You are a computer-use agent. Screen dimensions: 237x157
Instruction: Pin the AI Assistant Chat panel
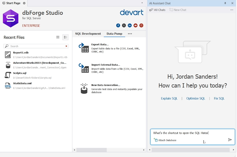coord(225,3)
